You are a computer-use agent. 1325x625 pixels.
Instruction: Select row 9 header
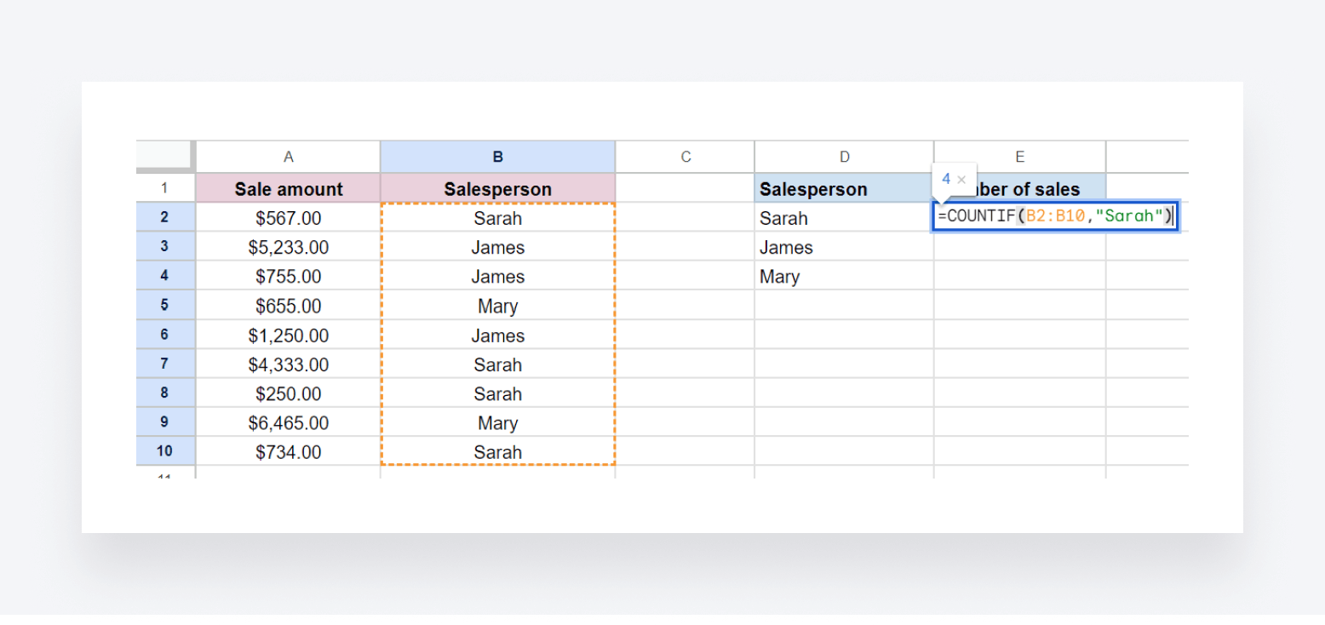click(x=165, y=421)
